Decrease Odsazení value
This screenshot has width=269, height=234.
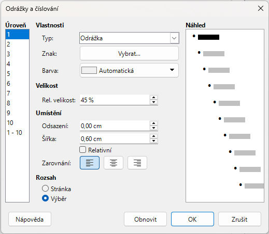point(153,128)
